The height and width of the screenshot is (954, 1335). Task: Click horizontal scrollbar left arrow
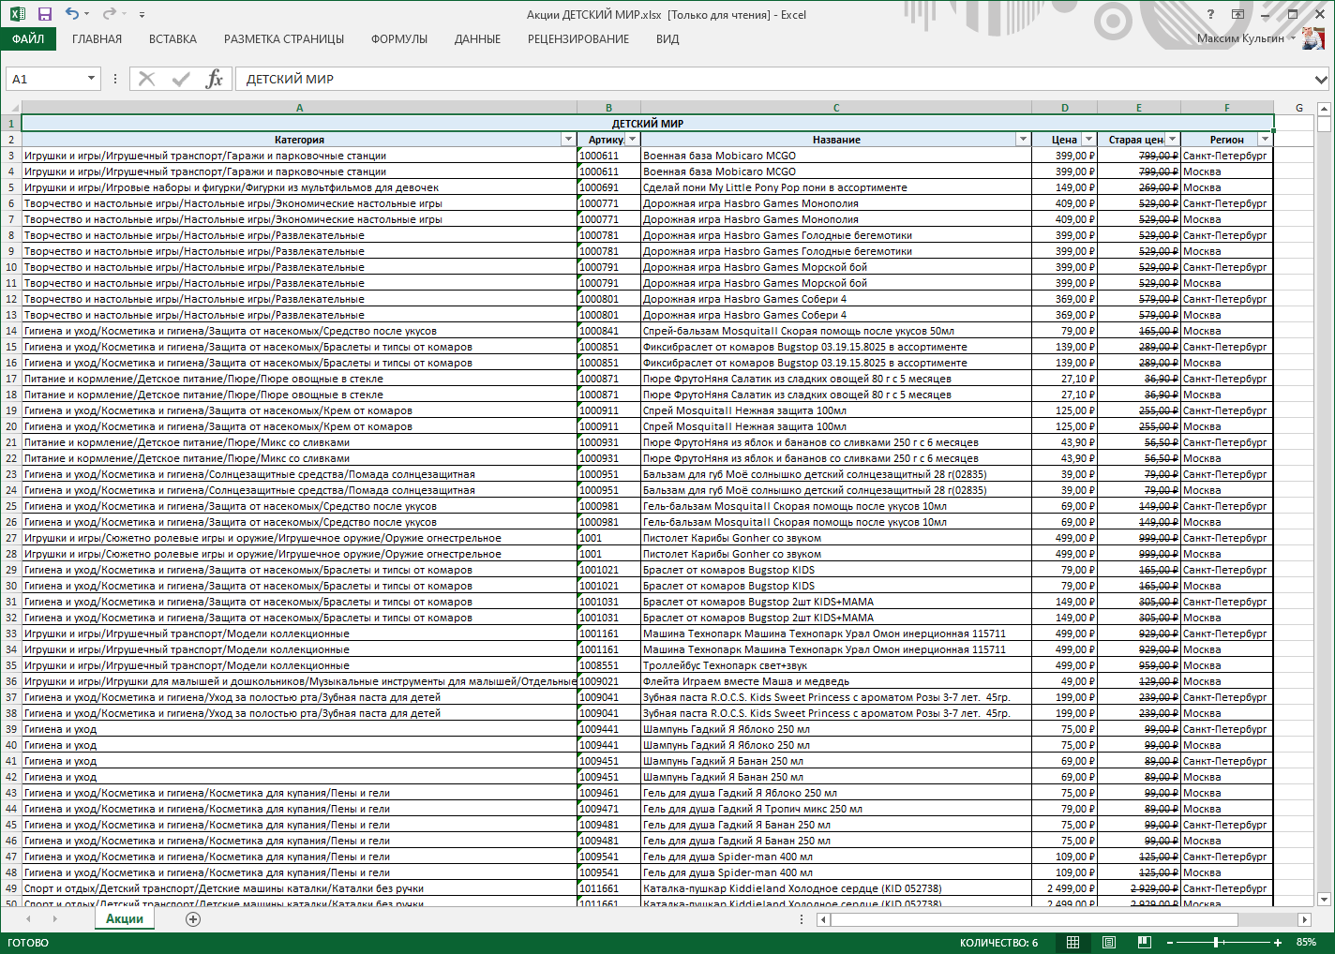click(823, 919)
